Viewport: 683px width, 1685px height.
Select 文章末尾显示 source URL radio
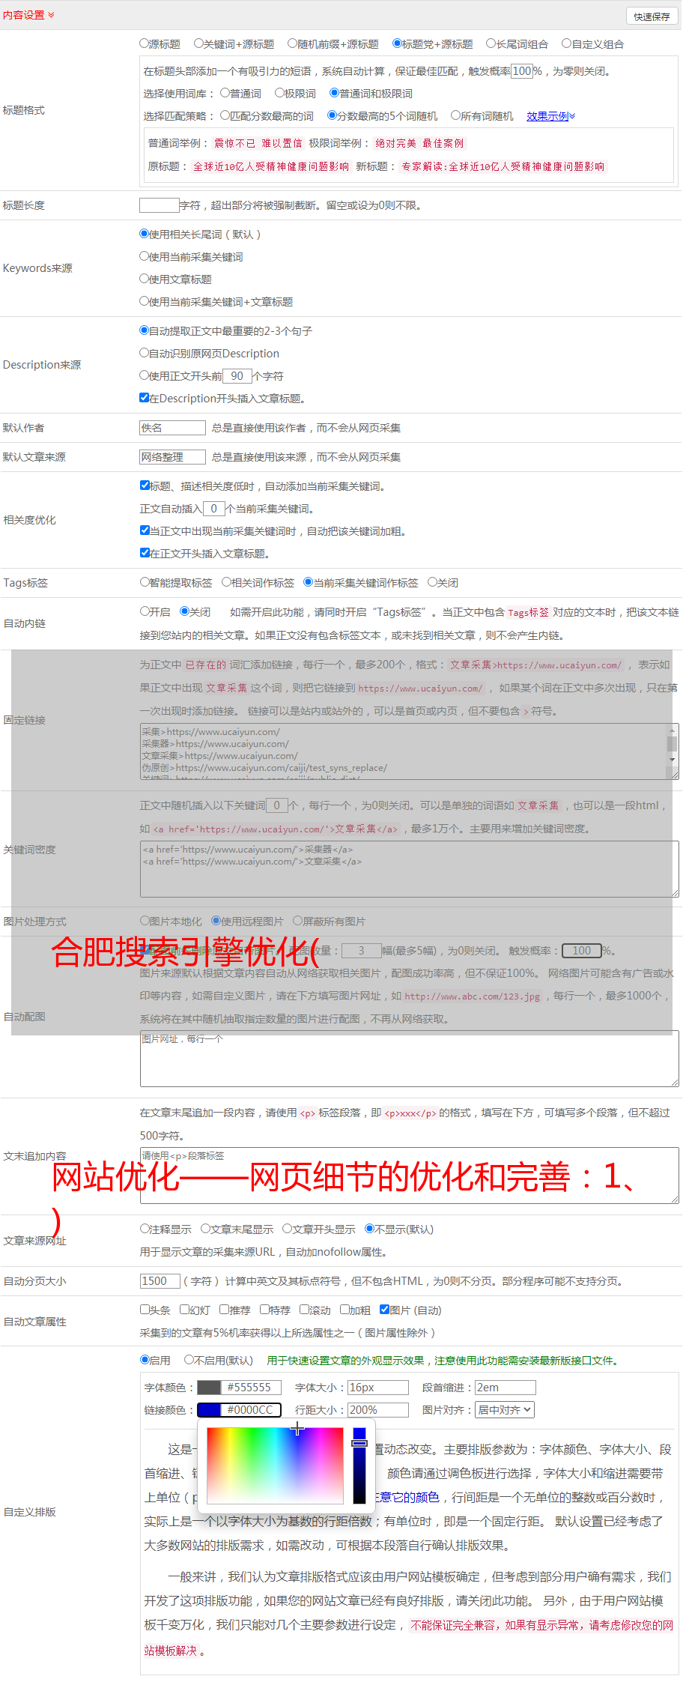click(205, 1229)
